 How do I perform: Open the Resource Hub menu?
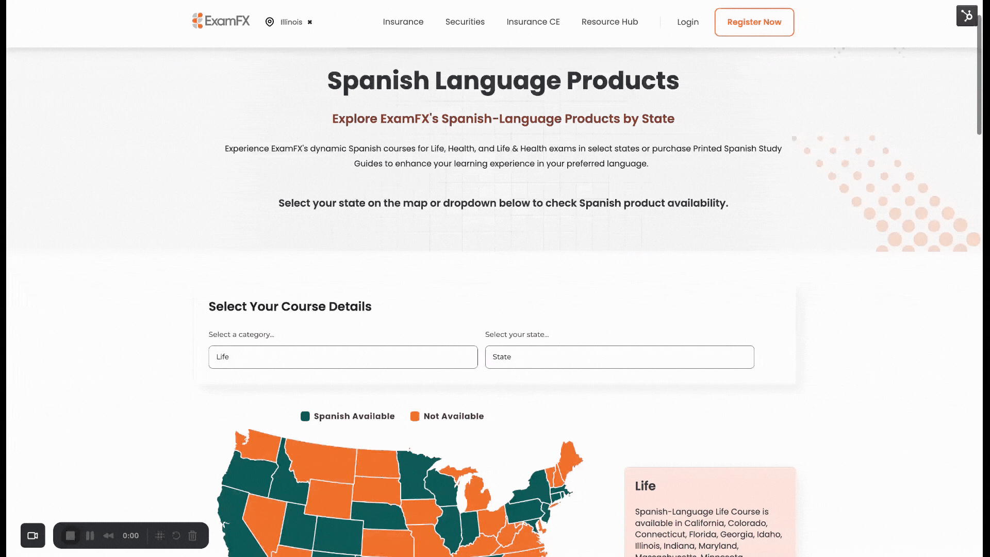609,22
